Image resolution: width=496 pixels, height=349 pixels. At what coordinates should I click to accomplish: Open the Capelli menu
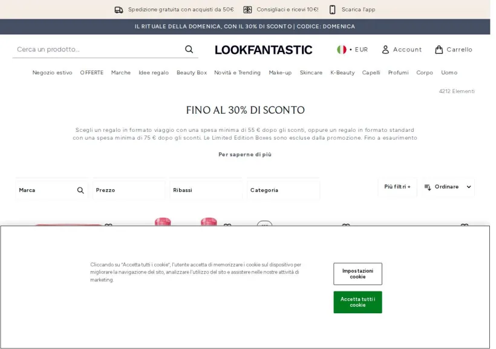point(371,73)
